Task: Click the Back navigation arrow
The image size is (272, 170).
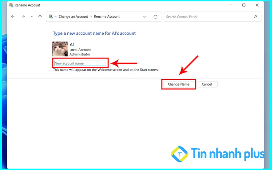Action: point(13,17)
